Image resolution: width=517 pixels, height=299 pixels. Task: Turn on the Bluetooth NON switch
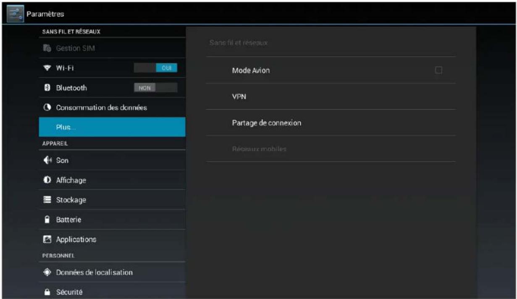point(155,88)
